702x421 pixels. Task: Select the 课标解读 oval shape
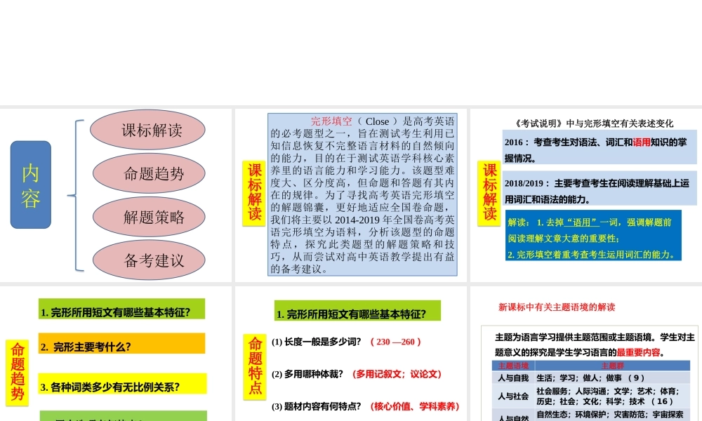click(147, 130)
